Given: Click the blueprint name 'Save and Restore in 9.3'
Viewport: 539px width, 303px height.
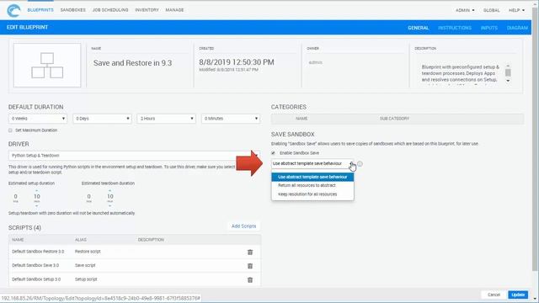Looking at the screenshot, I should pos(133,63).
